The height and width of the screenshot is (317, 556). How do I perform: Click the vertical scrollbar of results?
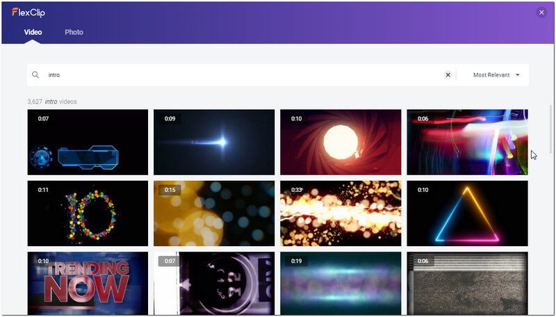click(550, 129)
